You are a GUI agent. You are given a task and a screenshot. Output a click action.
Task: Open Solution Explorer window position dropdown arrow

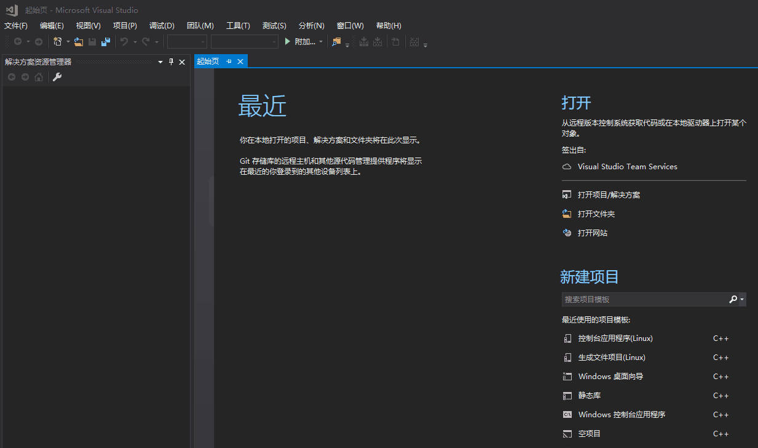click(x=160, y=62)
